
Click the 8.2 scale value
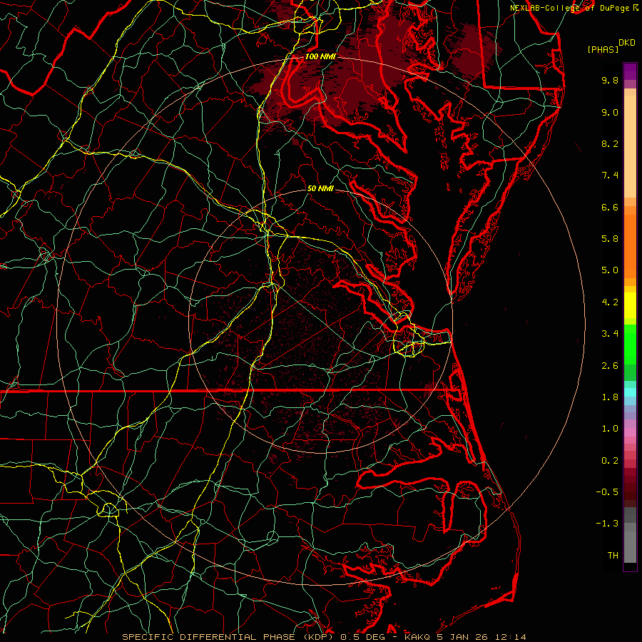(x=610, y=143)
